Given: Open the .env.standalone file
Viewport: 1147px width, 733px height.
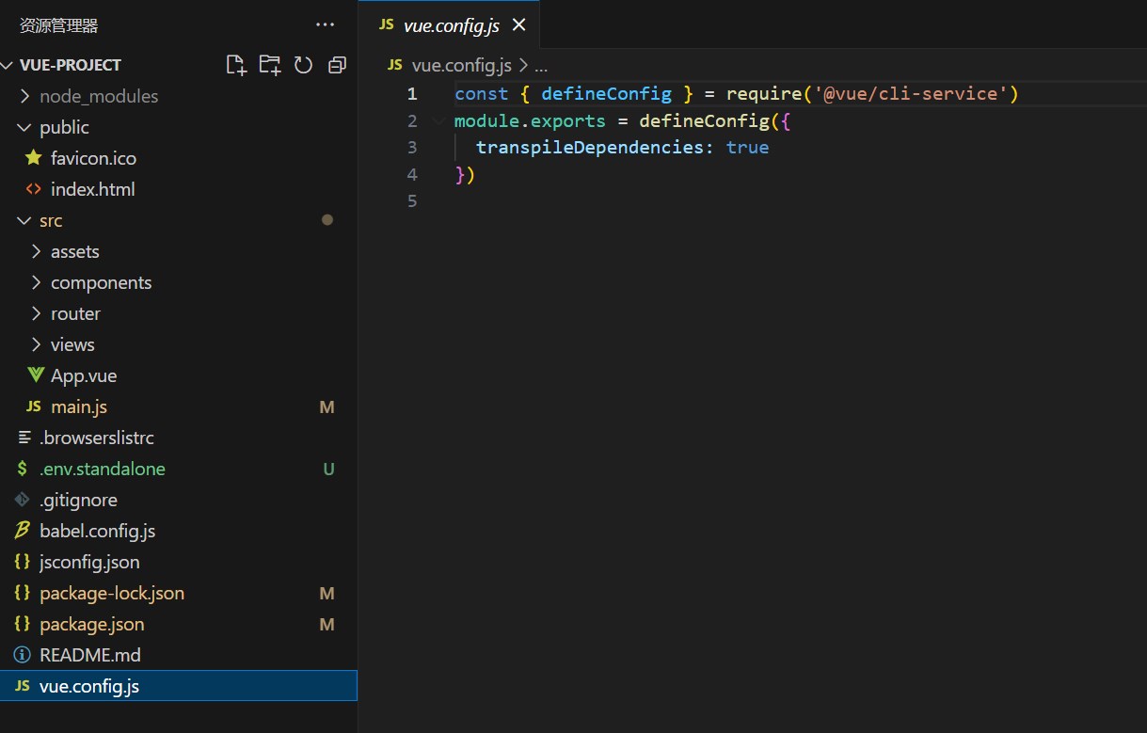Looking at the screenshot, I should (102, 469).
